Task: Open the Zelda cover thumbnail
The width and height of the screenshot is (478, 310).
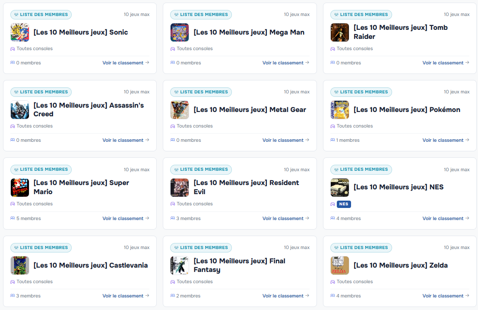Action: [x=339, y=265]
